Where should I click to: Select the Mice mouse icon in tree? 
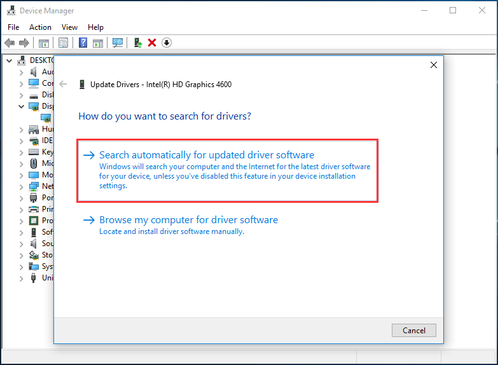(34, 163)
